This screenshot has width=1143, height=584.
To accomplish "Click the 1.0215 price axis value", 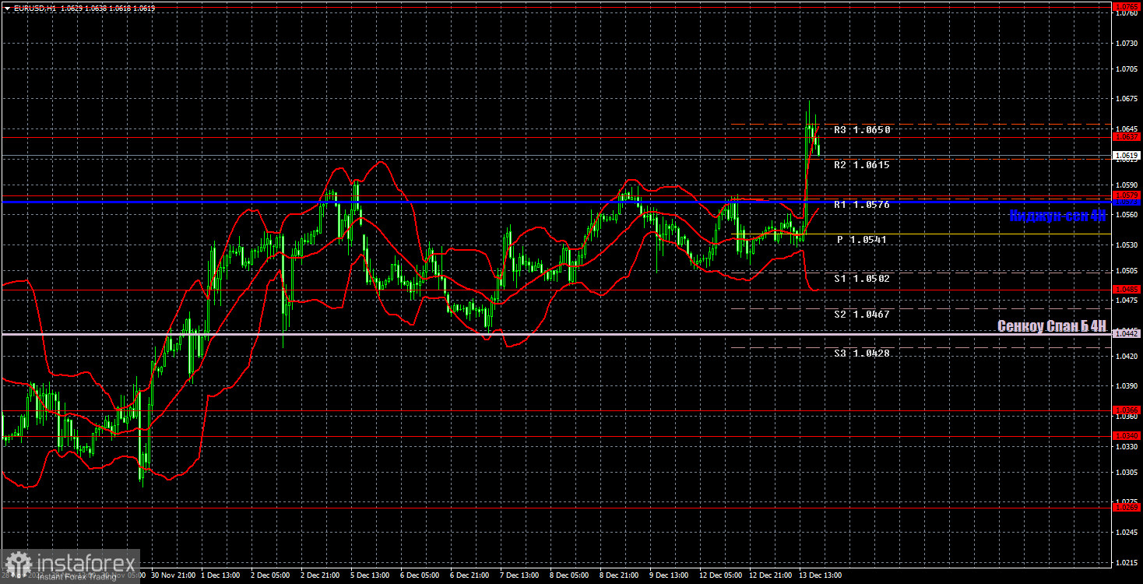I will point(1126,562).
